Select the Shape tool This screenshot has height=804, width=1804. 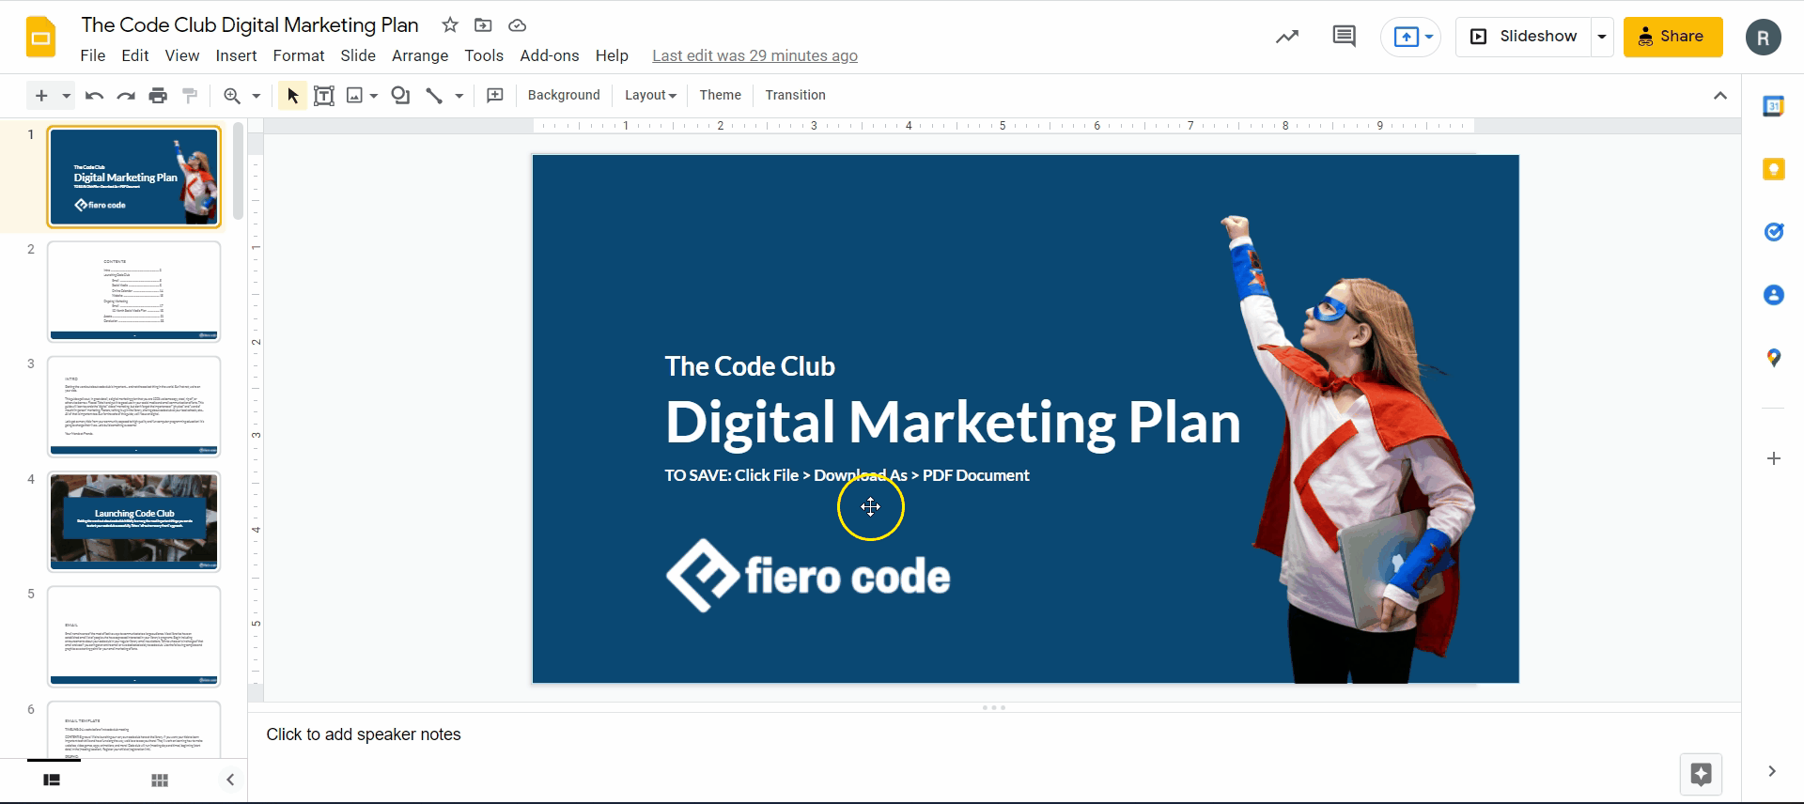(x=400, y=95)
